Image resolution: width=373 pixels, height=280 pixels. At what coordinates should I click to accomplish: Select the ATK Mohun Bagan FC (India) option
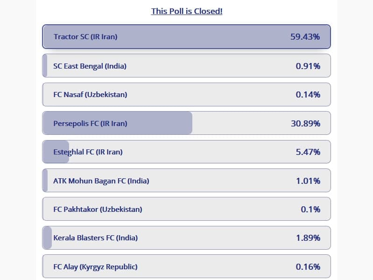coord(187,181)
